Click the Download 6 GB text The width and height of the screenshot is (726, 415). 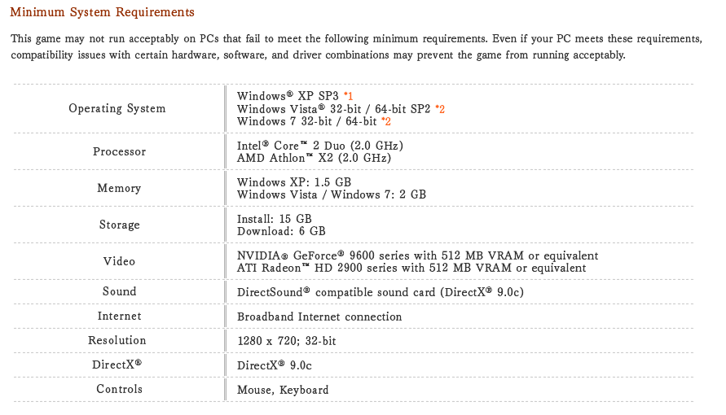(281, 231)
